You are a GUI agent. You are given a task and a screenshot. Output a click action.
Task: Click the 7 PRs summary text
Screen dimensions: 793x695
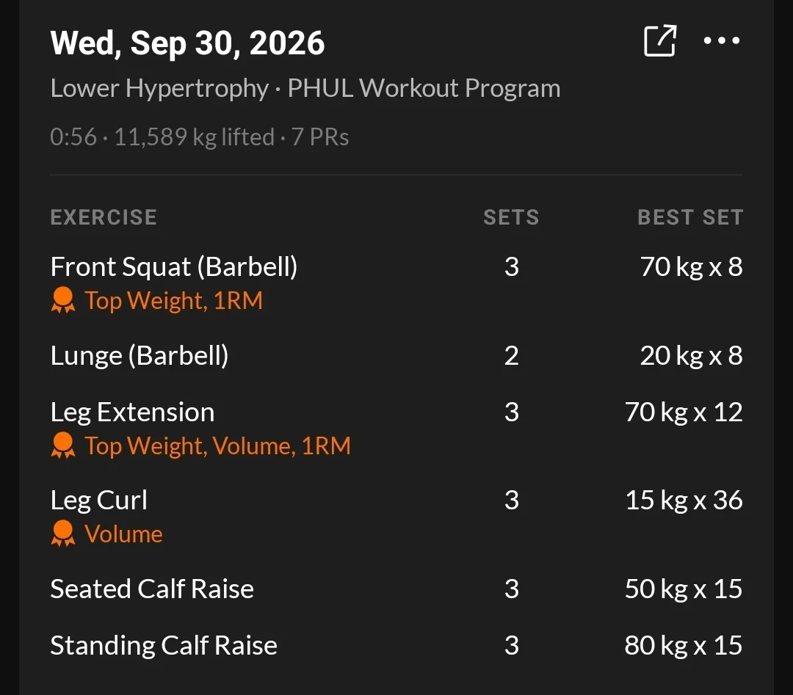[x=320, y=137]
